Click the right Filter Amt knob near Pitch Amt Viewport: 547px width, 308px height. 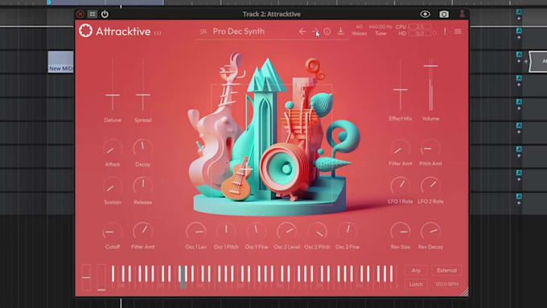pyautogui.click(x=400, y=148)
